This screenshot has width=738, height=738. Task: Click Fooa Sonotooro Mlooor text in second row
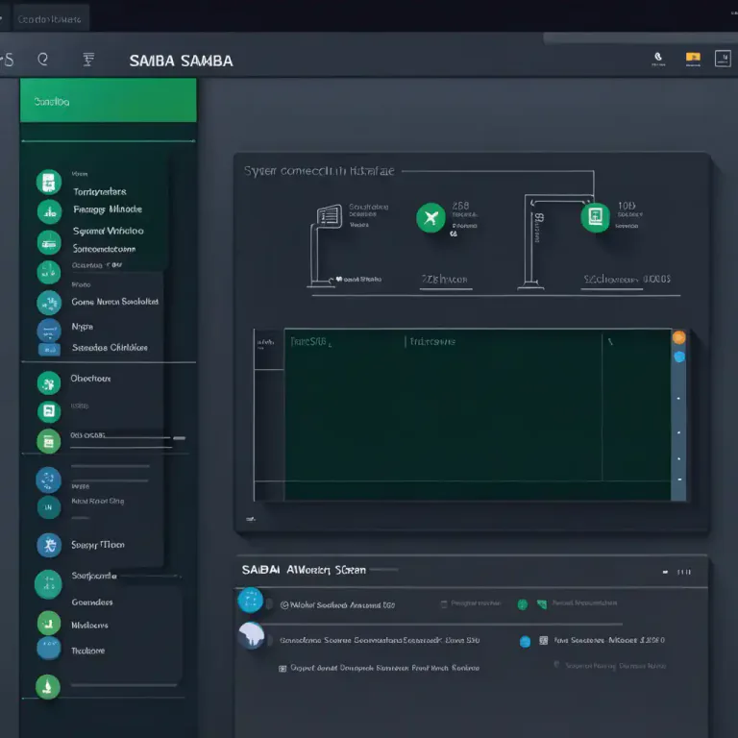tap(609, 640)
